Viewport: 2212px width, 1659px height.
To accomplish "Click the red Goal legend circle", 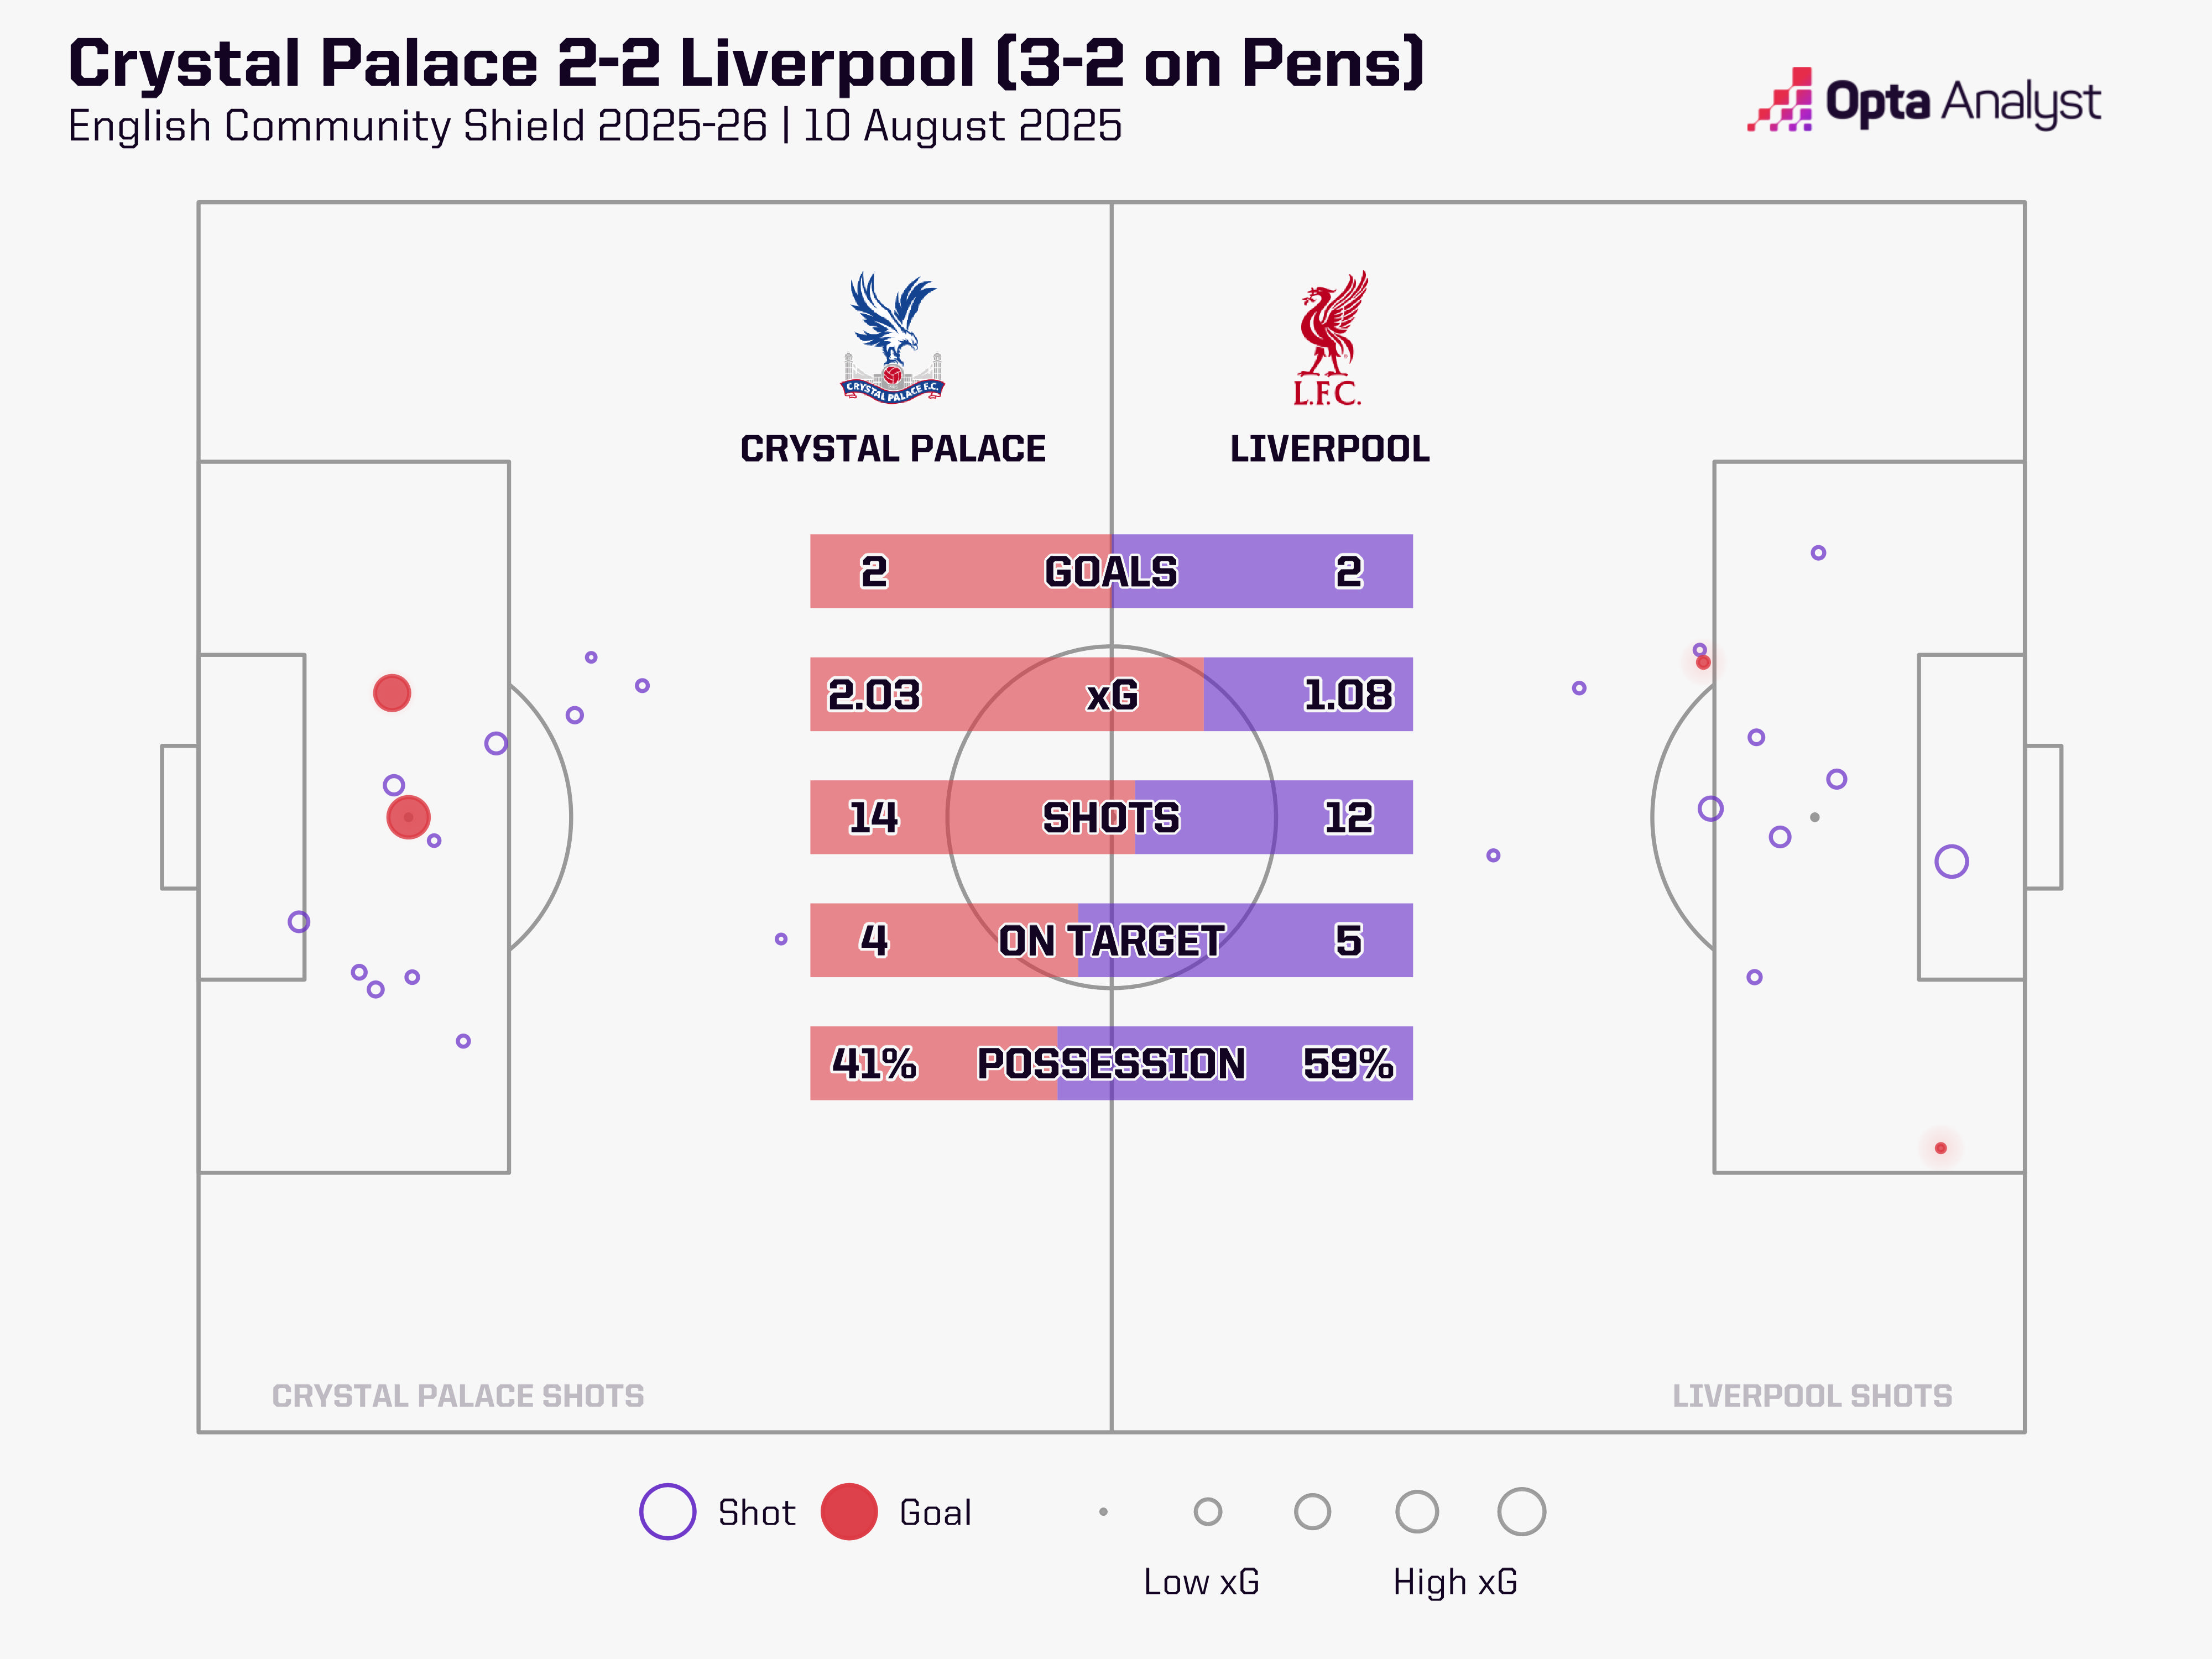I will (x=849, y=1511).
